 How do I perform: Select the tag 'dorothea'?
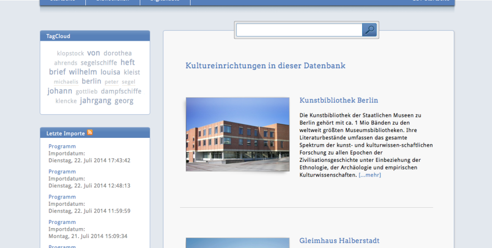click(x=118, y=53)
